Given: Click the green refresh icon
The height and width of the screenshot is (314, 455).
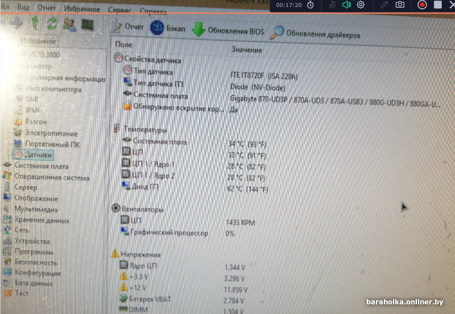Looking at the screenshot, I should coord(52,23).
